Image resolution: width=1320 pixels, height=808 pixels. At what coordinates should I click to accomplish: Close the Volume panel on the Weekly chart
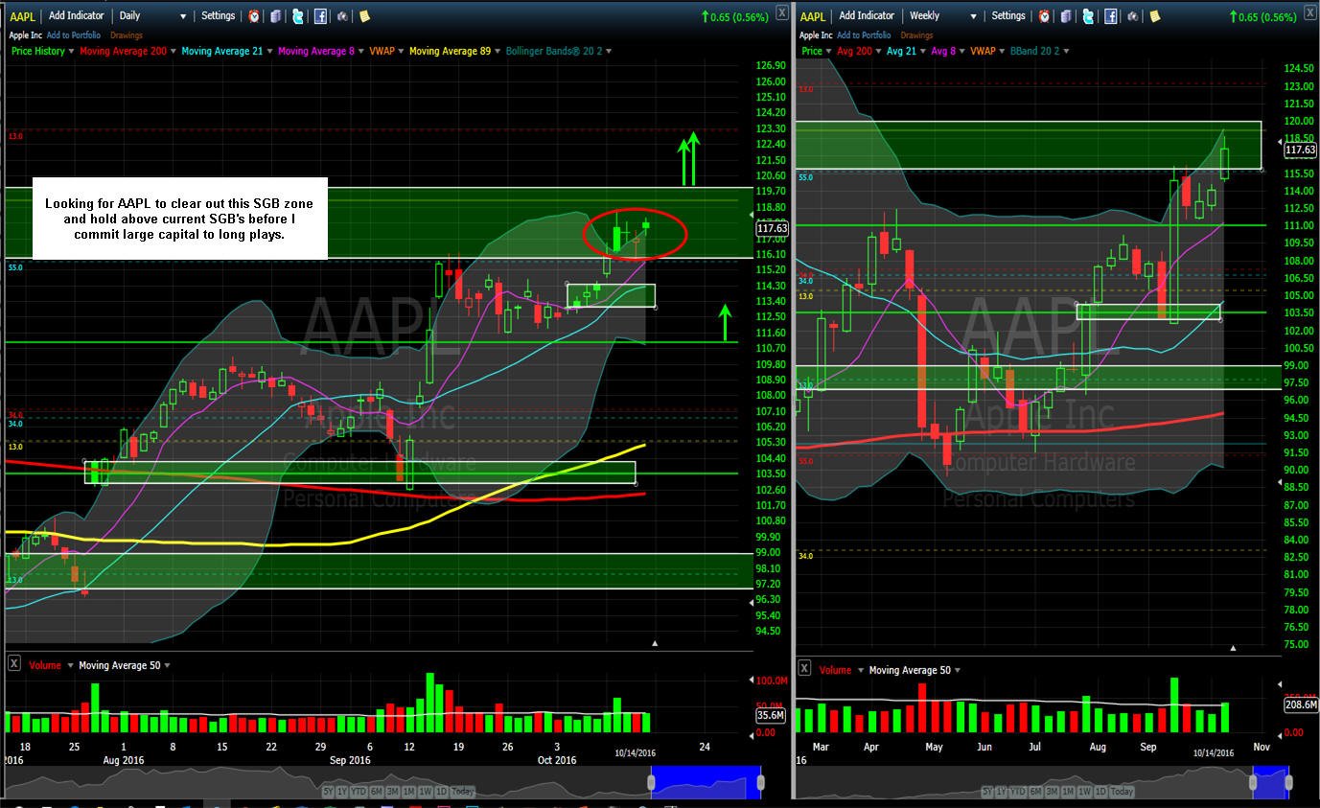click(804, 668)
